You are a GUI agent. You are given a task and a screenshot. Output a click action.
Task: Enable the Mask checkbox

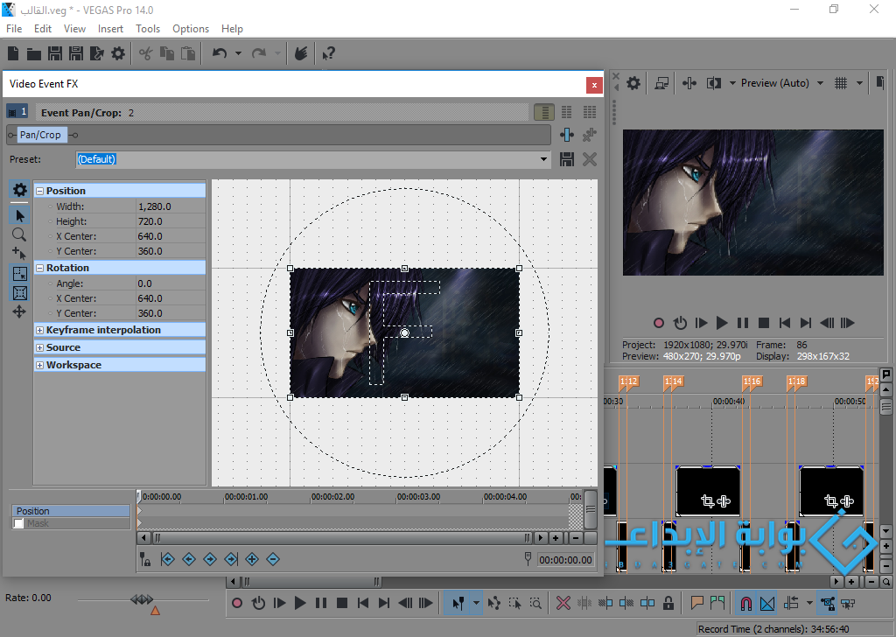[x=19, y=523]
